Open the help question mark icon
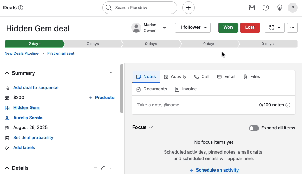The image size is (302, 174). click(266, 8)
